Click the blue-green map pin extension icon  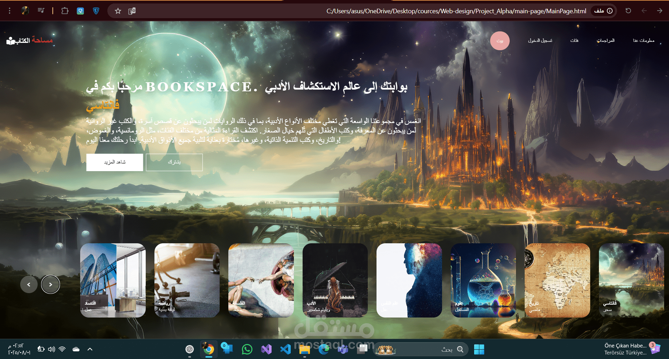(81, 11)
